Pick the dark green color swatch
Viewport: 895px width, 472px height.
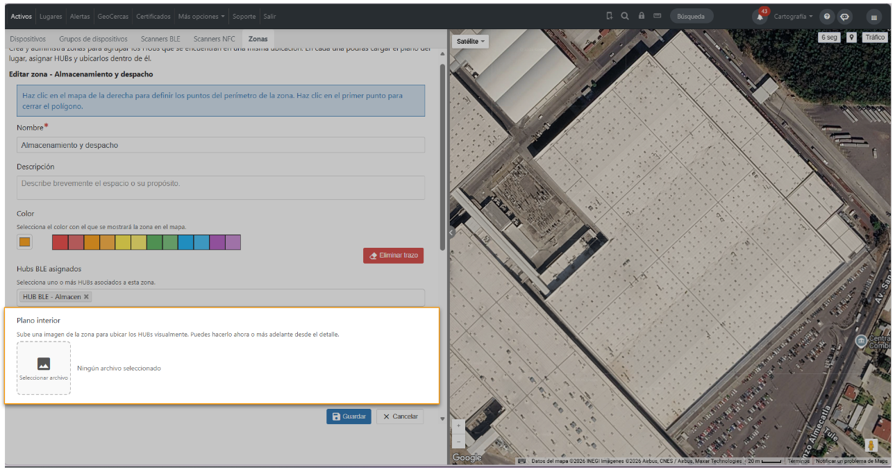pyautogui.click(x=154, y=242)
